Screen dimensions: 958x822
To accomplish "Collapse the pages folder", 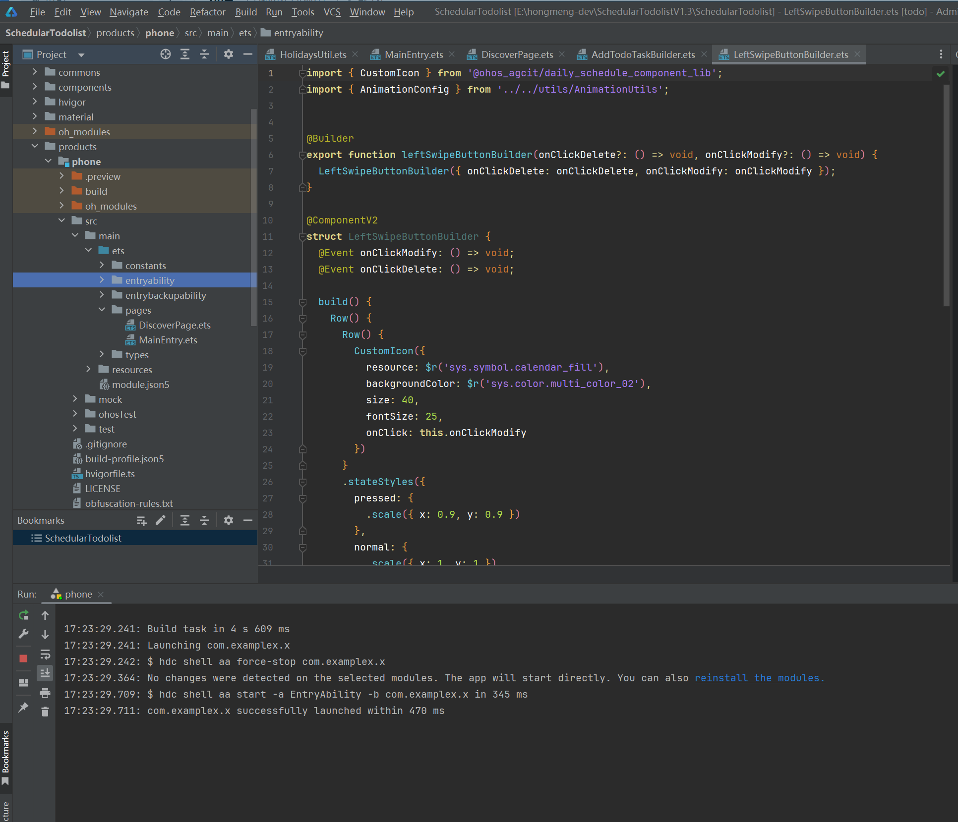I will point(102,310).
